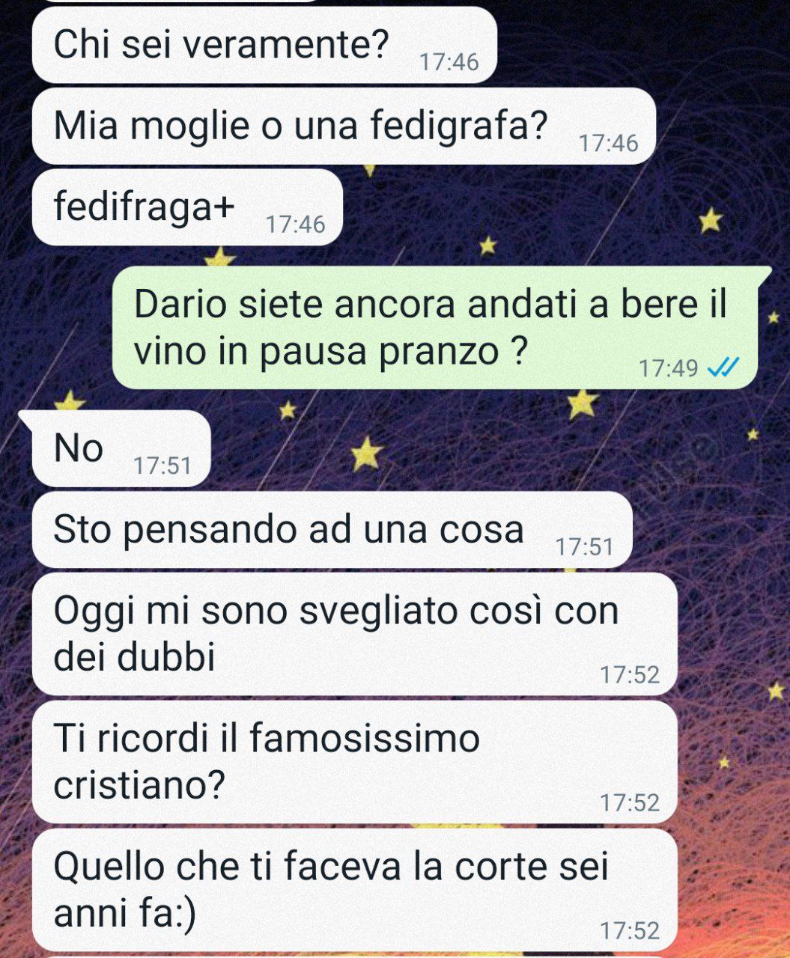Tap the 'fedifraga+' message bubble
The width and height of the screenshot is (790, 958).
point(187,207)
